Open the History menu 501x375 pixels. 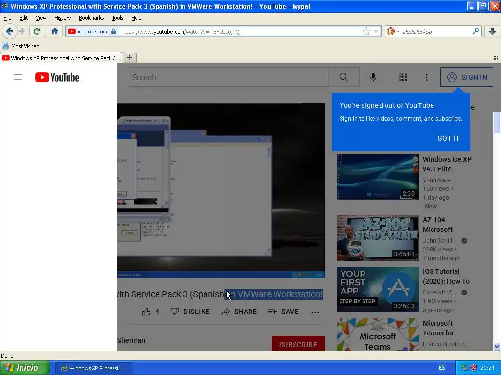[62, 18]
